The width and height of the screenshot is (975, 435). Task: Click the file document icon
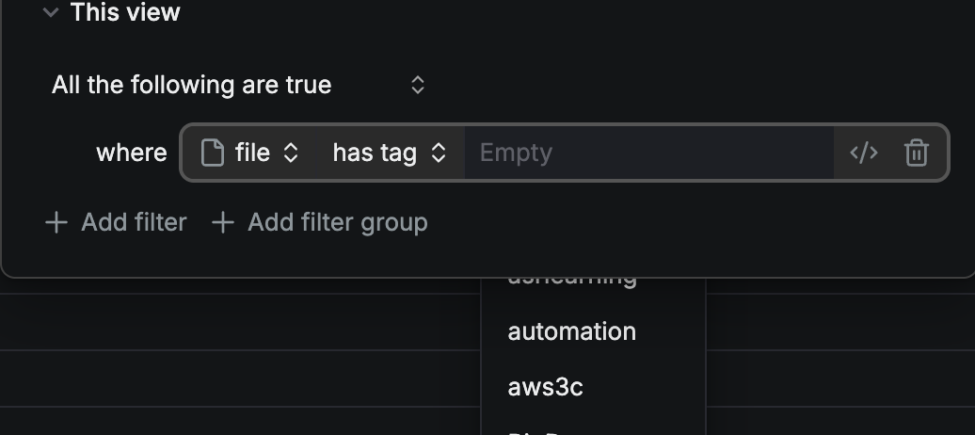pyautogui.click(x=213, y=153)
